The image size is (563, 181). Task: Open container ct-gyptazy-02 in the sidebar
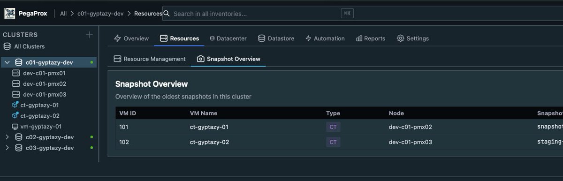pos(39,116)
